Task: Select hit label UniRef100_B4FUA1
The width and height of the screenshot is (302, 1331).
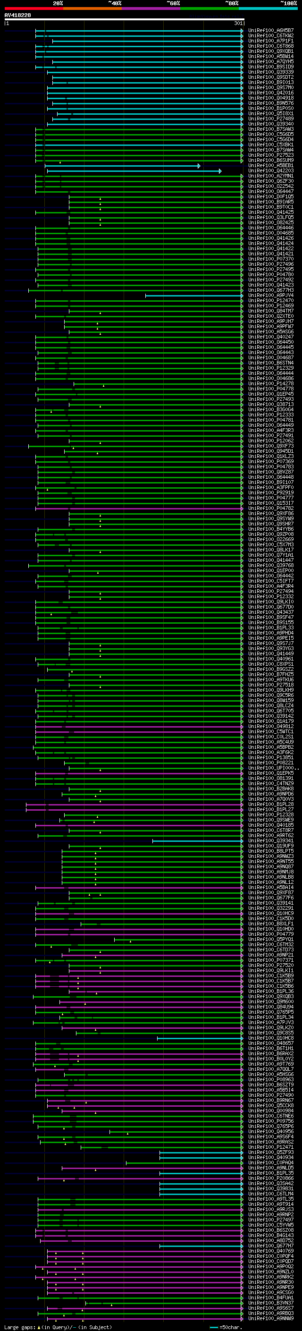Action: coord(271,1297)
